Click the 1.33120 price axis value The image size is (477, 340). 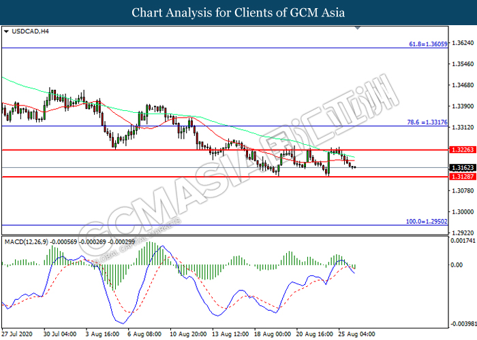[x=463, y=127]
